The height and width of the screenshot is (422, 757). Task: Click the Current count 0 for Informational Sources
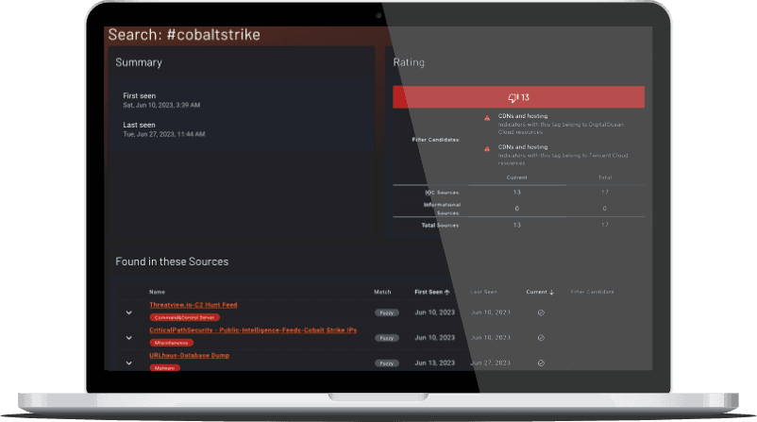click(517, 209)
